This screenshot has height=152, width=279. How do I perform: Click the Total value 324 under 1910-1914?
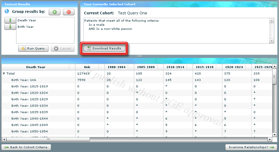coord(168,73)
